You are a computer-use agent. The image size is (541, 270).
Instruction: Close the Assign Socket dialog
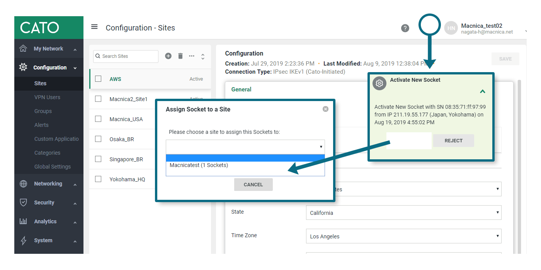pos(325,109)
